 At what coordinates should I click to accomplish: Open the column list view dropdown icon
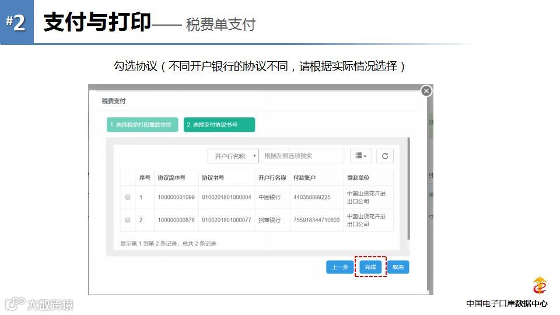coord(360,156)
